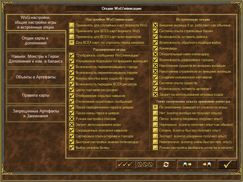Toggle Возможность обратного подбора войск
Image resolution: width=243 pixels, height=182 pixels.
pyautogui.click(x=155, y=43)
